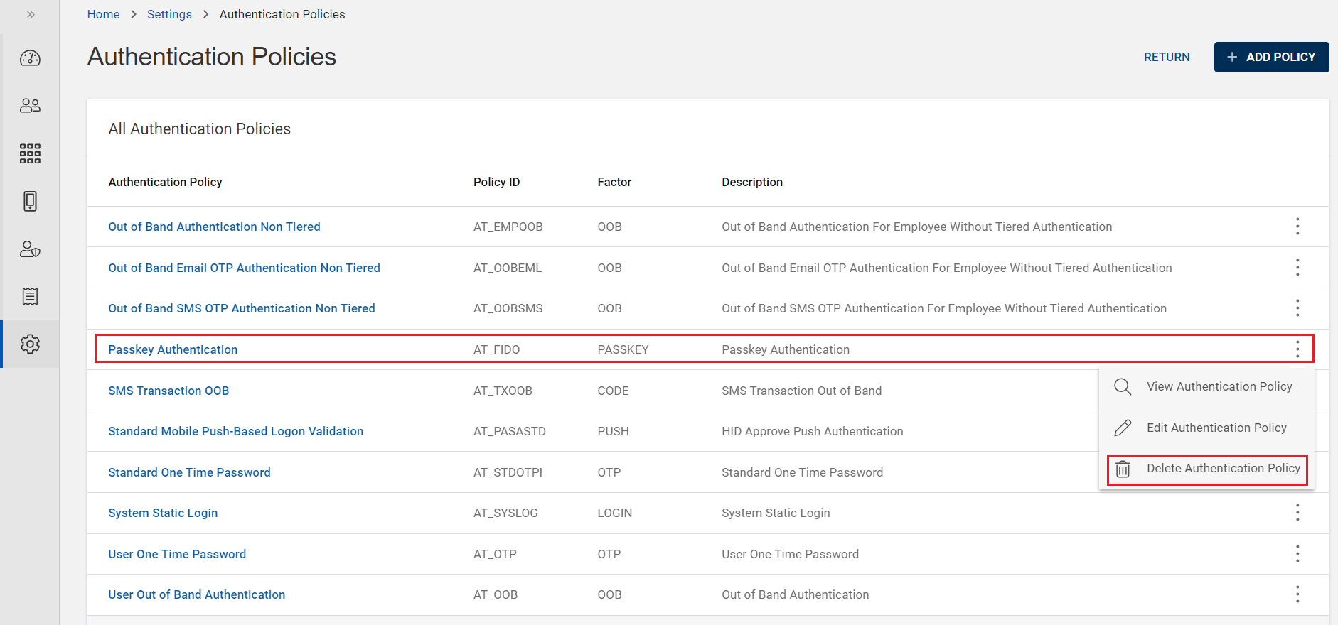The image size is (1338, 625).
Task: Open the dashboard gauge icon in sidebar
Action: 30,58
